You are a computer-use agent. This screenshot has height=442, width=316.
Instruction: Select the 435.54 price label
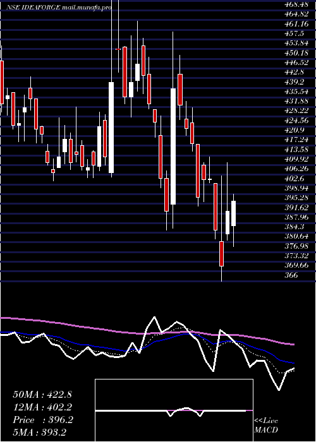[x=296, y=92]
